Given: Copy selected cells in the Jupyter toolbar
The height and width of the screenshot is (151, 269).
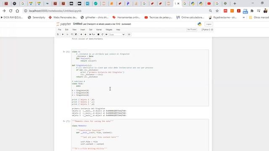Looking at the screenshot, I should point(72,34).
